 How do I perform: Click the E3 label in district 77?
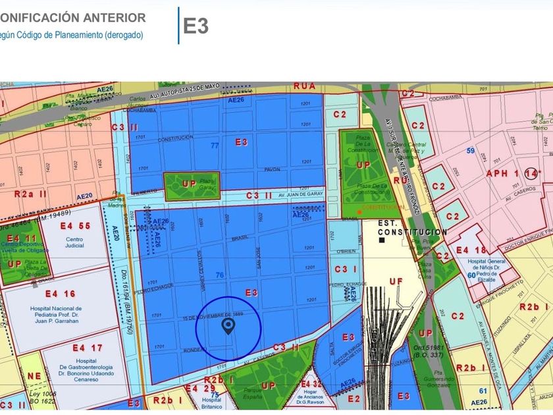[242, 142]
